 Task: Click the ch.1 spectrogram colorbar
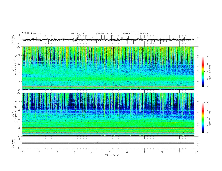click(x=203, y=72)
